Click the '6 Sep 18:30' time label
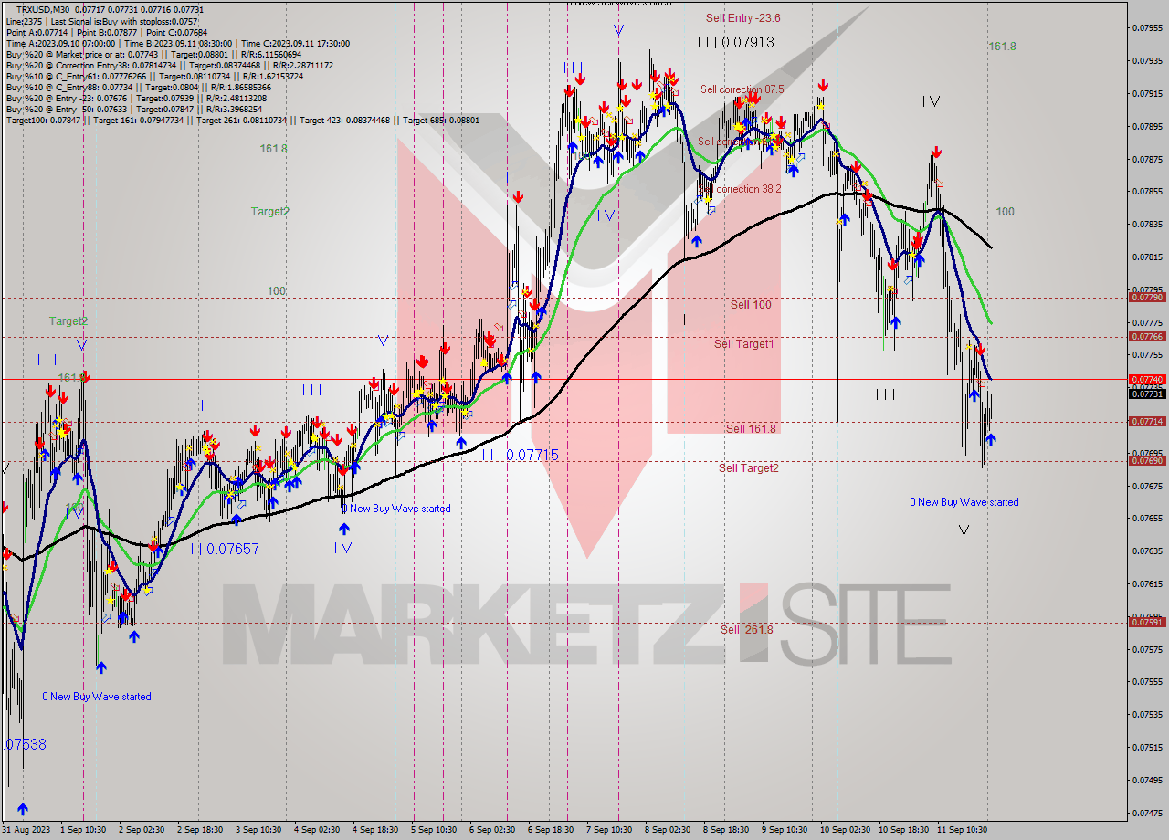The image size is (1169, 840). (x=551, y=830)
